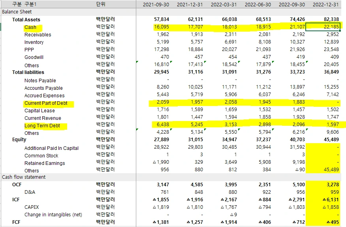Screen dimensions: 346x227
Task: Select FCF value △1,381
Action: pyautogui.click(x=161, y=222)
